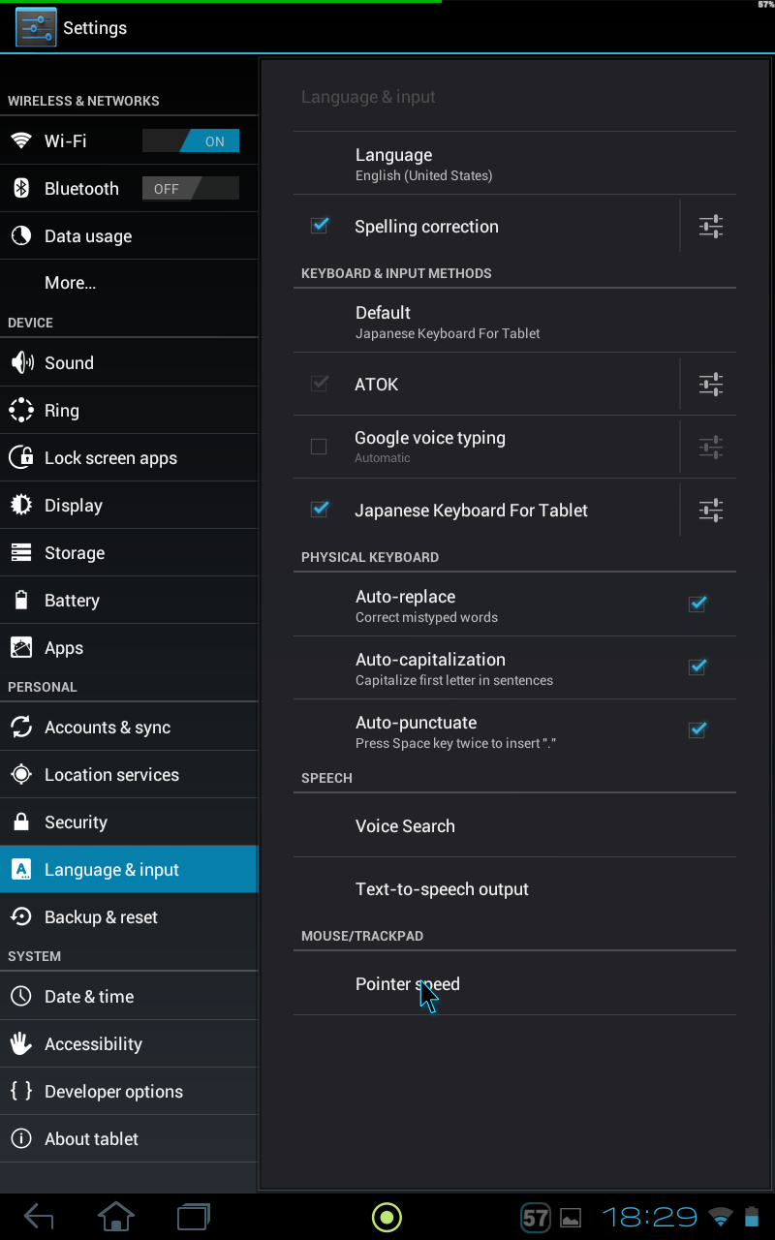
Task: Open Spelling correction settings sliders icon
Action: tap(711, 227)
